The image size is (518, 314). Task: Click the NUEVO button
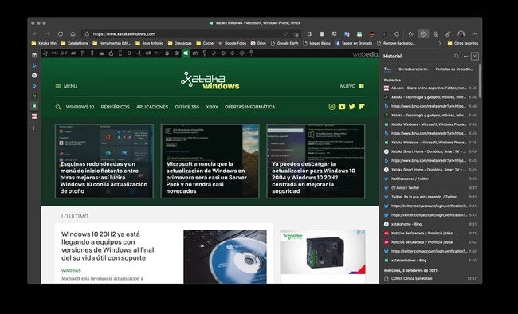click(x=351, y=86)
